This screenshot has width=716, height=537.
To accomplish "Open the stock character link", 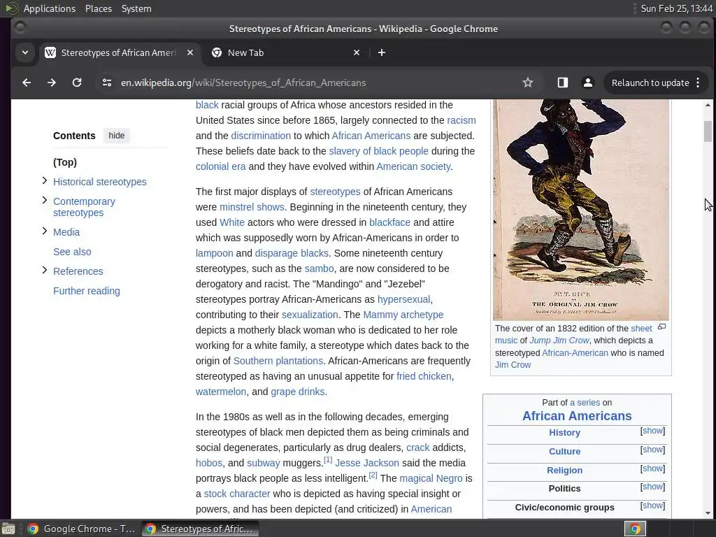I will [x=237, y=494].
